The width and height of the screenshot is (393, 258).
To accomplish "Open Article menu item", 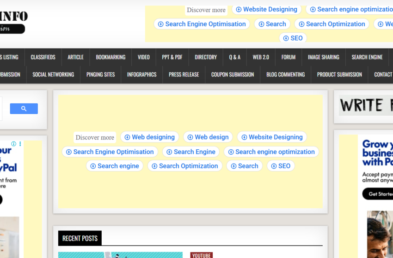I will [x=75, y=57].
